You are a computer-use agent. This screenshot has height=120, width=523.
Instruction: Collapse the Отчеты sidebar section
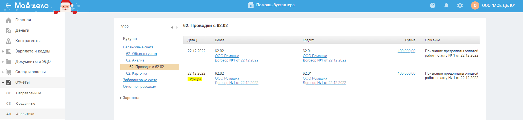click(x=3, y=83)
